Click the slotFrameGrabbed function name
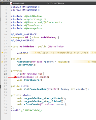 tap(35, 89)
